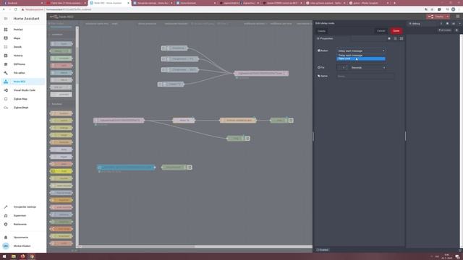Open Chrome from the Windows taskbar
The height and width of the screenshot is (260, 463).
coord(32,256)
